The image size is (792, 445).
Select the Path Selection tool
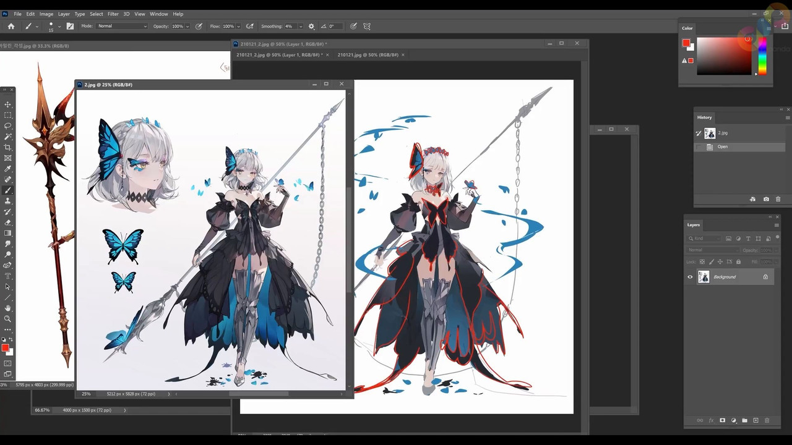7,287
